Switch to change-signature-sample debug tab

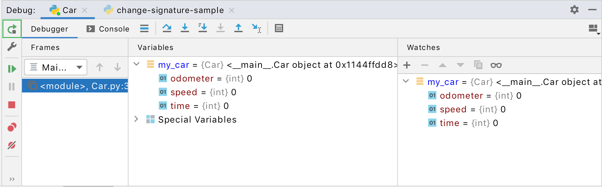point(170,10)
